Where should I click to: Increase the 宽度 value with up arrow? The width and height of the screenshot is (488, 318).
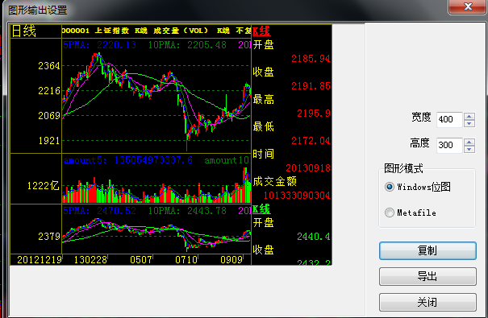[469, 116]
